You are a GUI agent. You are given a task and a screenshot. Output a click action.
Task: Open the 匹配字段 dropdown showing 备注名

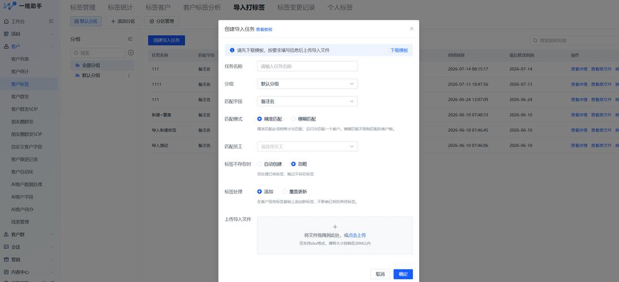307,102
